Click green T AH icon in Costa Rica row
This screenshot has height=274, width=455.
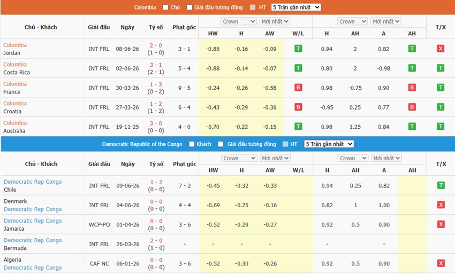(412, 68)
